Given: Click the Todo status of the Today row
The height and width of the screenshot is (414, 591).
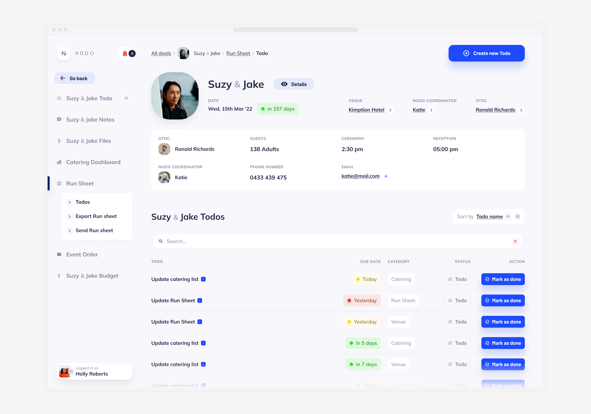Looking at the screenshot, I should click(x=457, y=279).
